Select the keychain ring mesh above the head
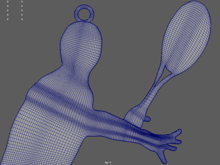 point(84,13)
